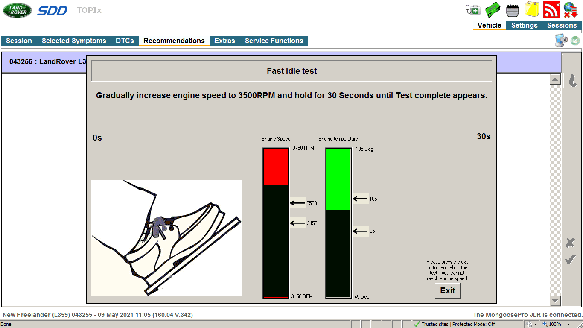
Task: Click the 'Engine temperature' label
Action: pyautogui.click(x=338, y=139)
